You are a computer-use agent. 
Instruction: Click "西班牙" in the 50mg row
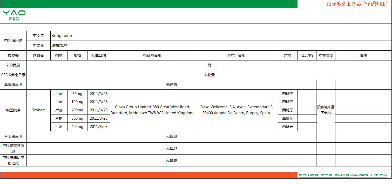coord(288,94)
